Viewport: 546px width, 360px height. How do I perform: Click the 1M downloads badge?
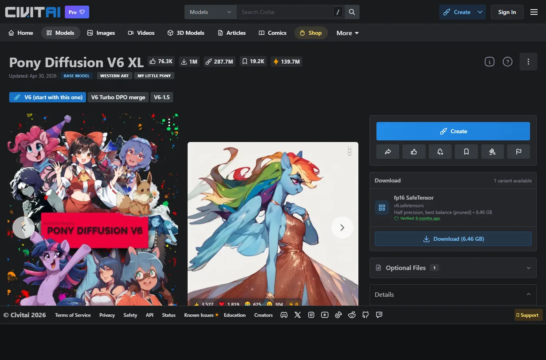[x=190, y=62]
